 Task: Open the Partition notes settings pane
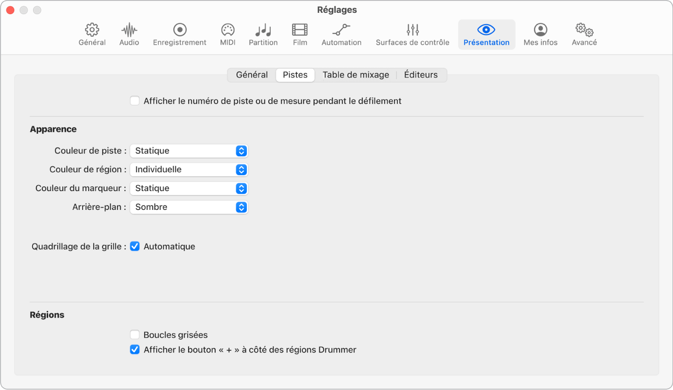coord(263,34)
